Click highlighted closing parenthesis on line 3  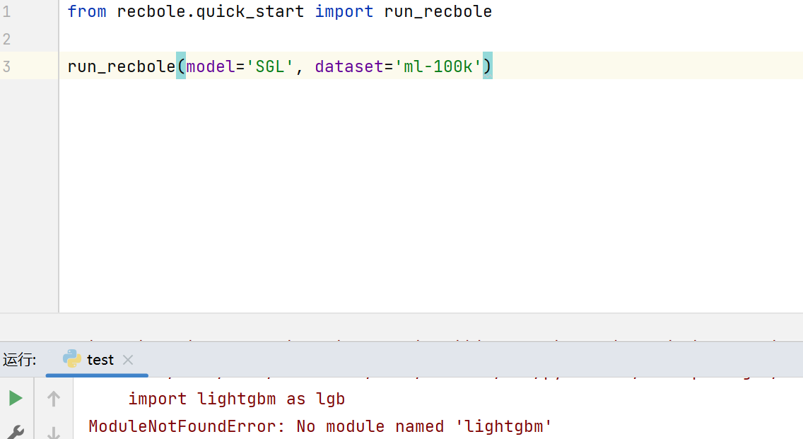488,66
